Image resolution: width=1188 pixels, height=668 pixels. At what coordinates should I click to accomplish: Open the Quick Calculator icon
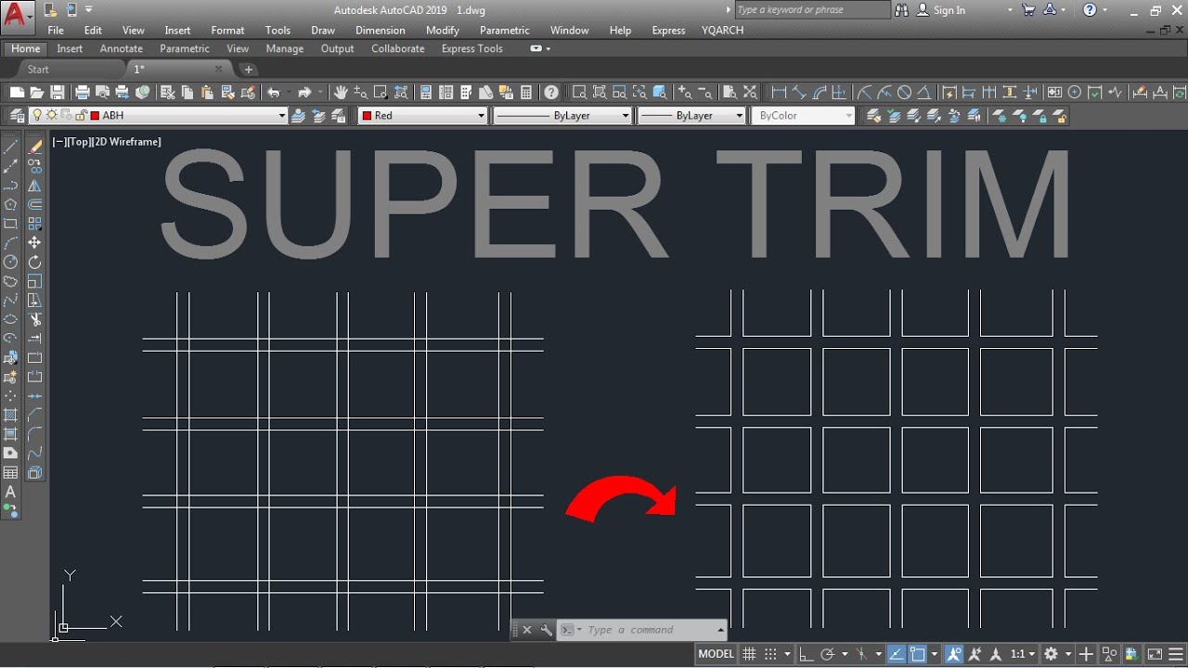526,92
